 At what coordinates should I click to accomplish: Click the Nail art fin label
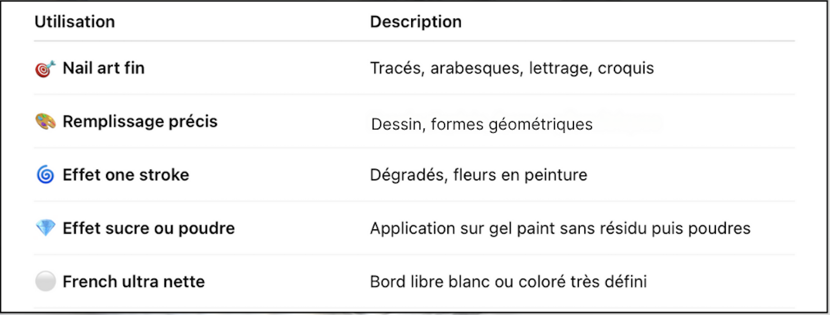tap(104, 68)
